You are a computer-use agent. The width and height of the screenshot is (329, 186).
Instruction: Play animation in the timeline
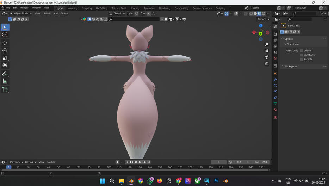(140, 162)
